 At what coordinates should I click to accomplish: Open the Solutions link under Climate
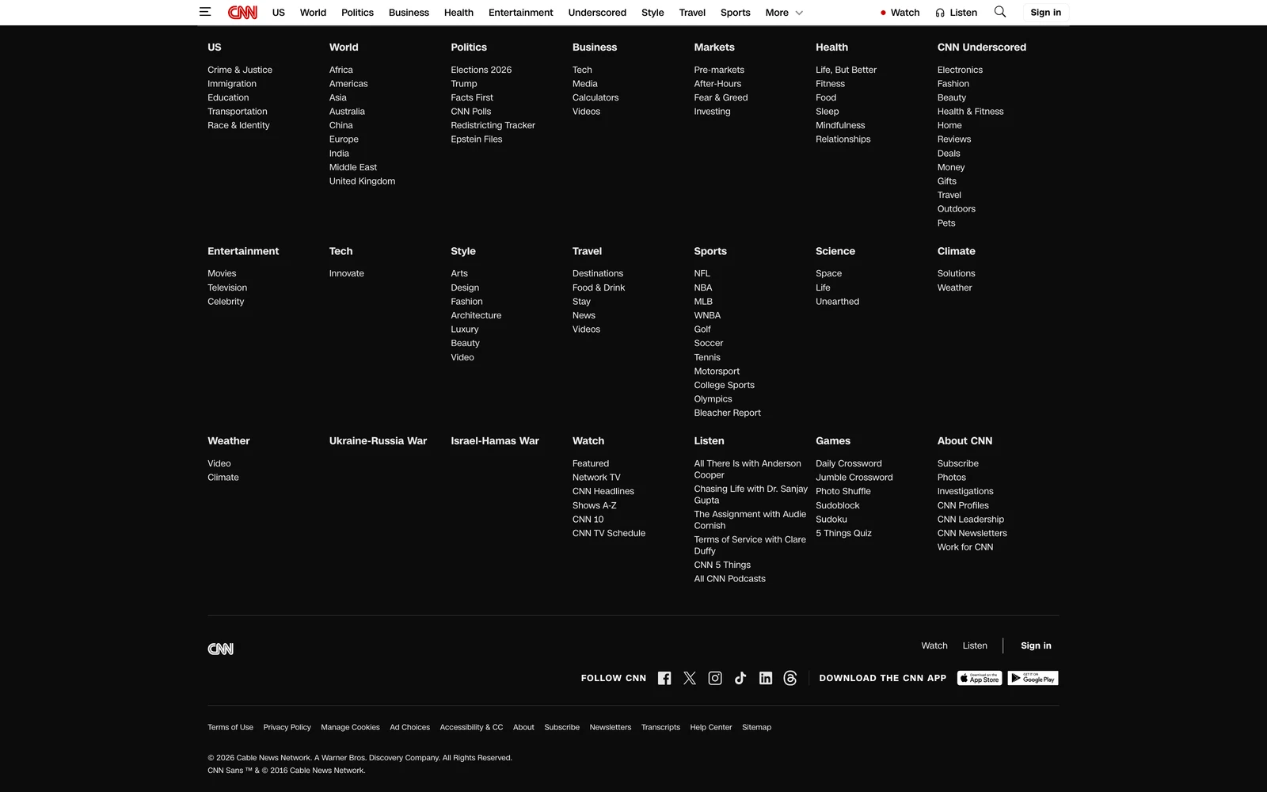(x=957, y=273)
